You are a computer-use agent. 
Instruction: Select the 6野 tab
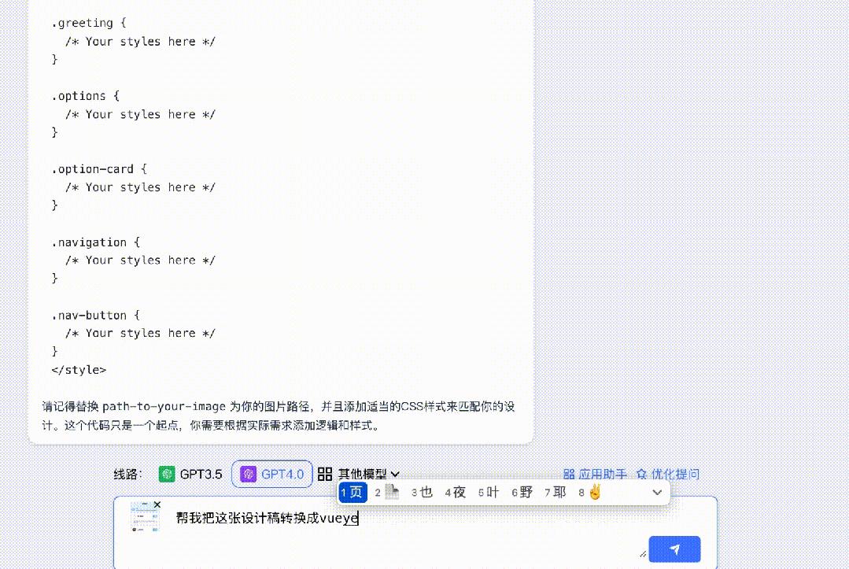tap(521, 491)
